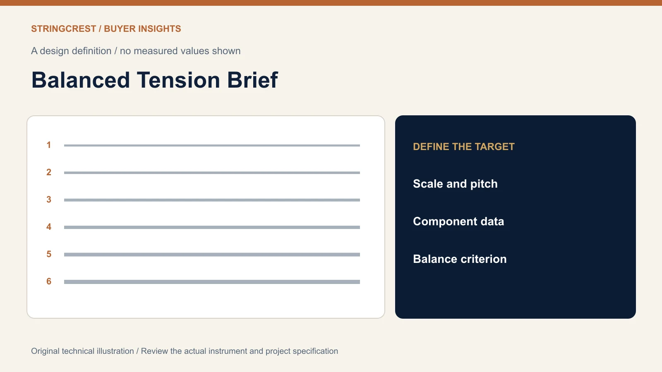Click the Original technical illustration footer note
This screenshot has width=662, height=372.
185,351
